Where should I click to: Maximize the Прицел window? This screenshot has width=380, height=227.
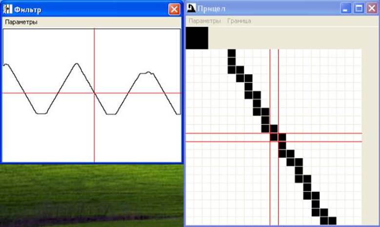pos(359,8)
